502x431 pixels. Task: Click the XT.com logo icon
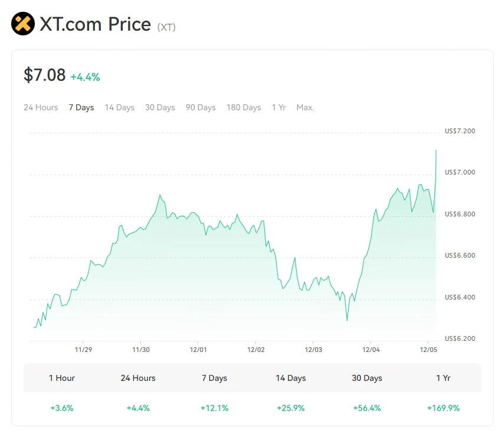(23, 24)
